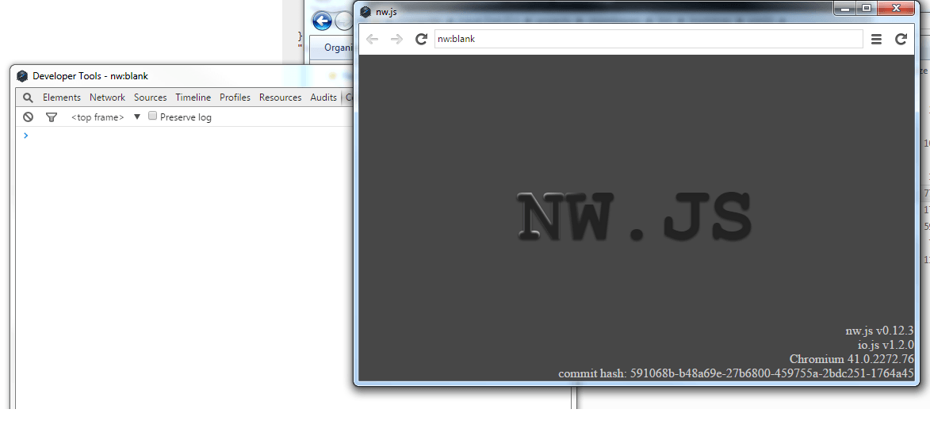The width and height of the screenshot is (930, 436).
Task: Switch to the Sources tab
Action: coord(150,98)
